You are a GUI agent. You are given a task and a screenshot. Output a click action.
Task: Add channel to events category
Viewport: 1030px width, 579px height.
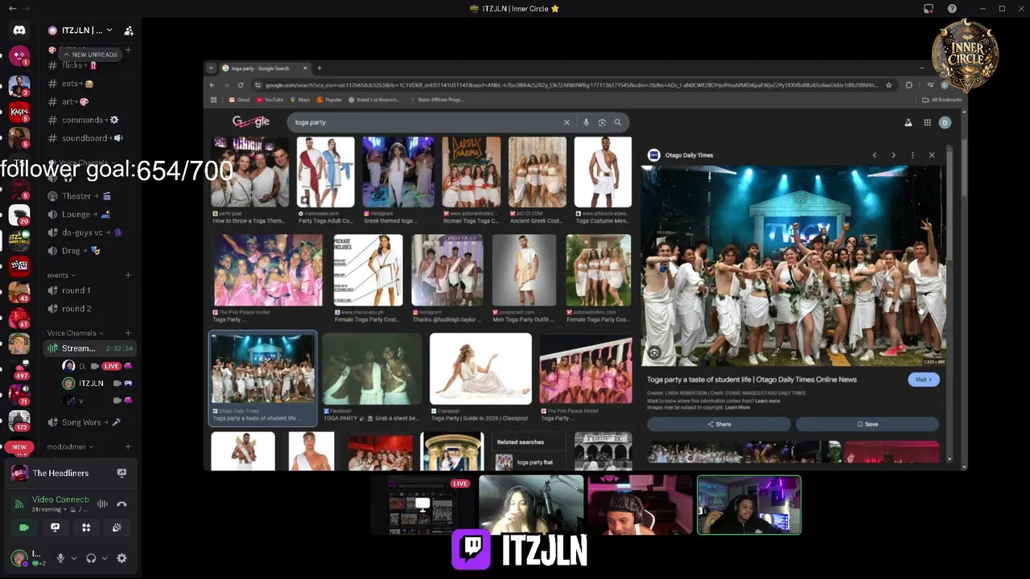[x=128, y=275]
